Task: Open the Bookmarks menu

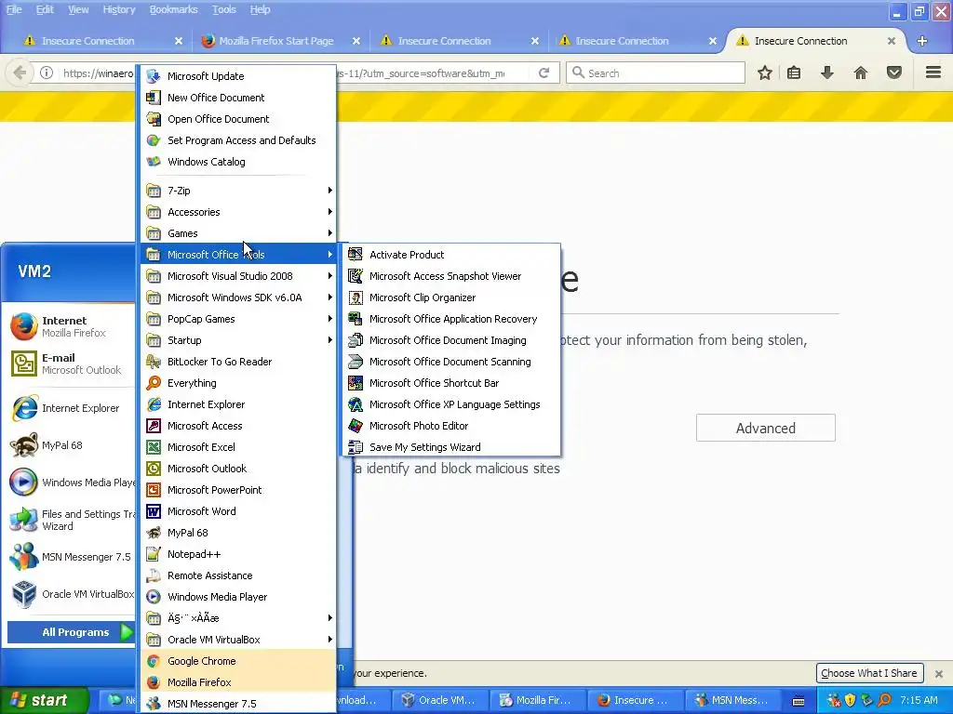Action: (x=174, y=9)
